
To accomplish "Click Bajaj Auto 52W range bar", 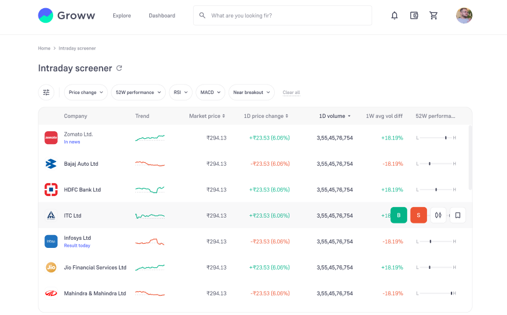I will [x=436, y=164].
